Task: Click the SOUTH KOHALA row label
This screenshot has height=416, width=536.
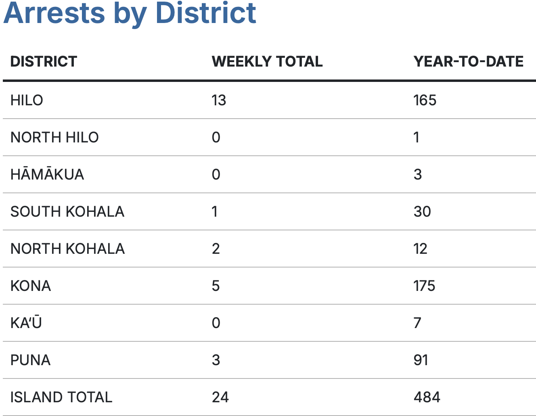Action: [67, 211]
